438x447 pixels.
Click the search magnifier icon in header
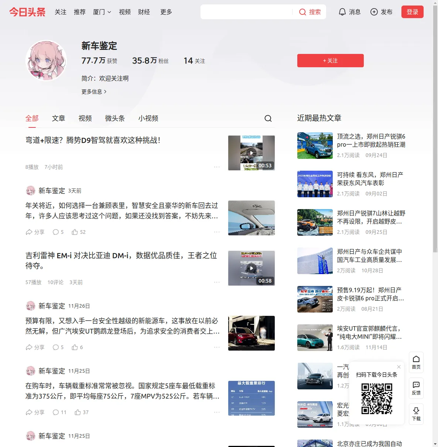pos(302,12)
